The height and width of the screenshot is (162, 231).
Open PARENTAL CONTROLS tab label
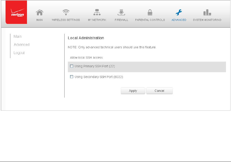tap(150, 20)
